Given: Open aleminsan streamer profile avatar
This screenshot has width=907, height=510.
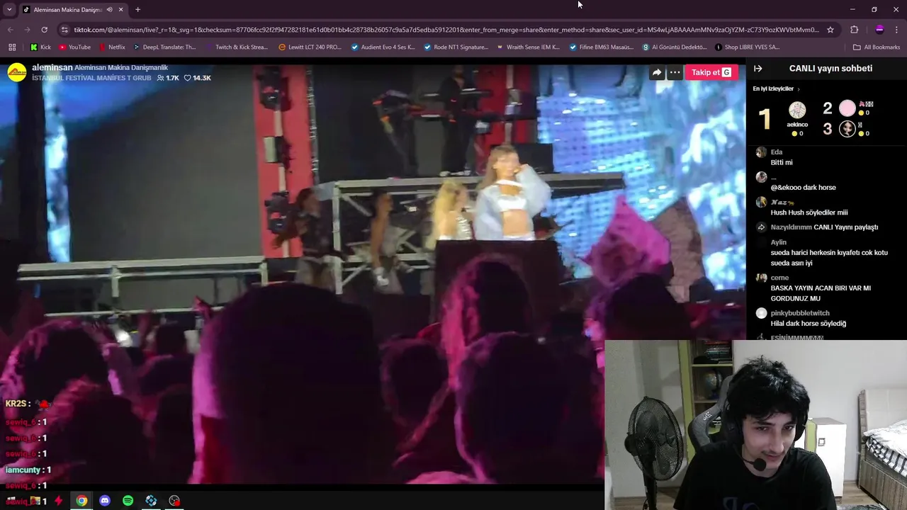Looking at the screenshot, I should 17,72.
